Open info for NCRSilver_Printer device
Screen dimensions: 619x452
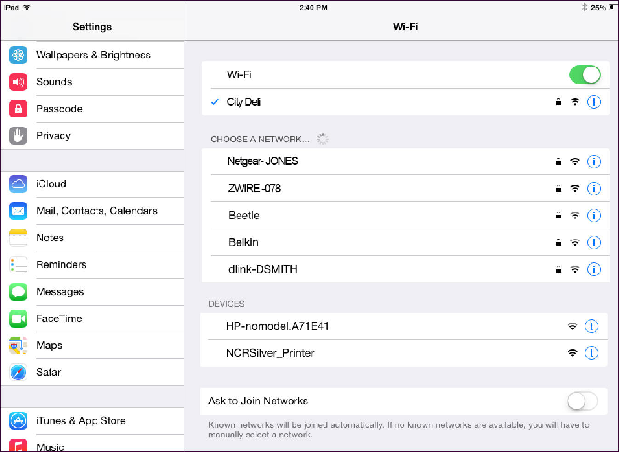591,353
